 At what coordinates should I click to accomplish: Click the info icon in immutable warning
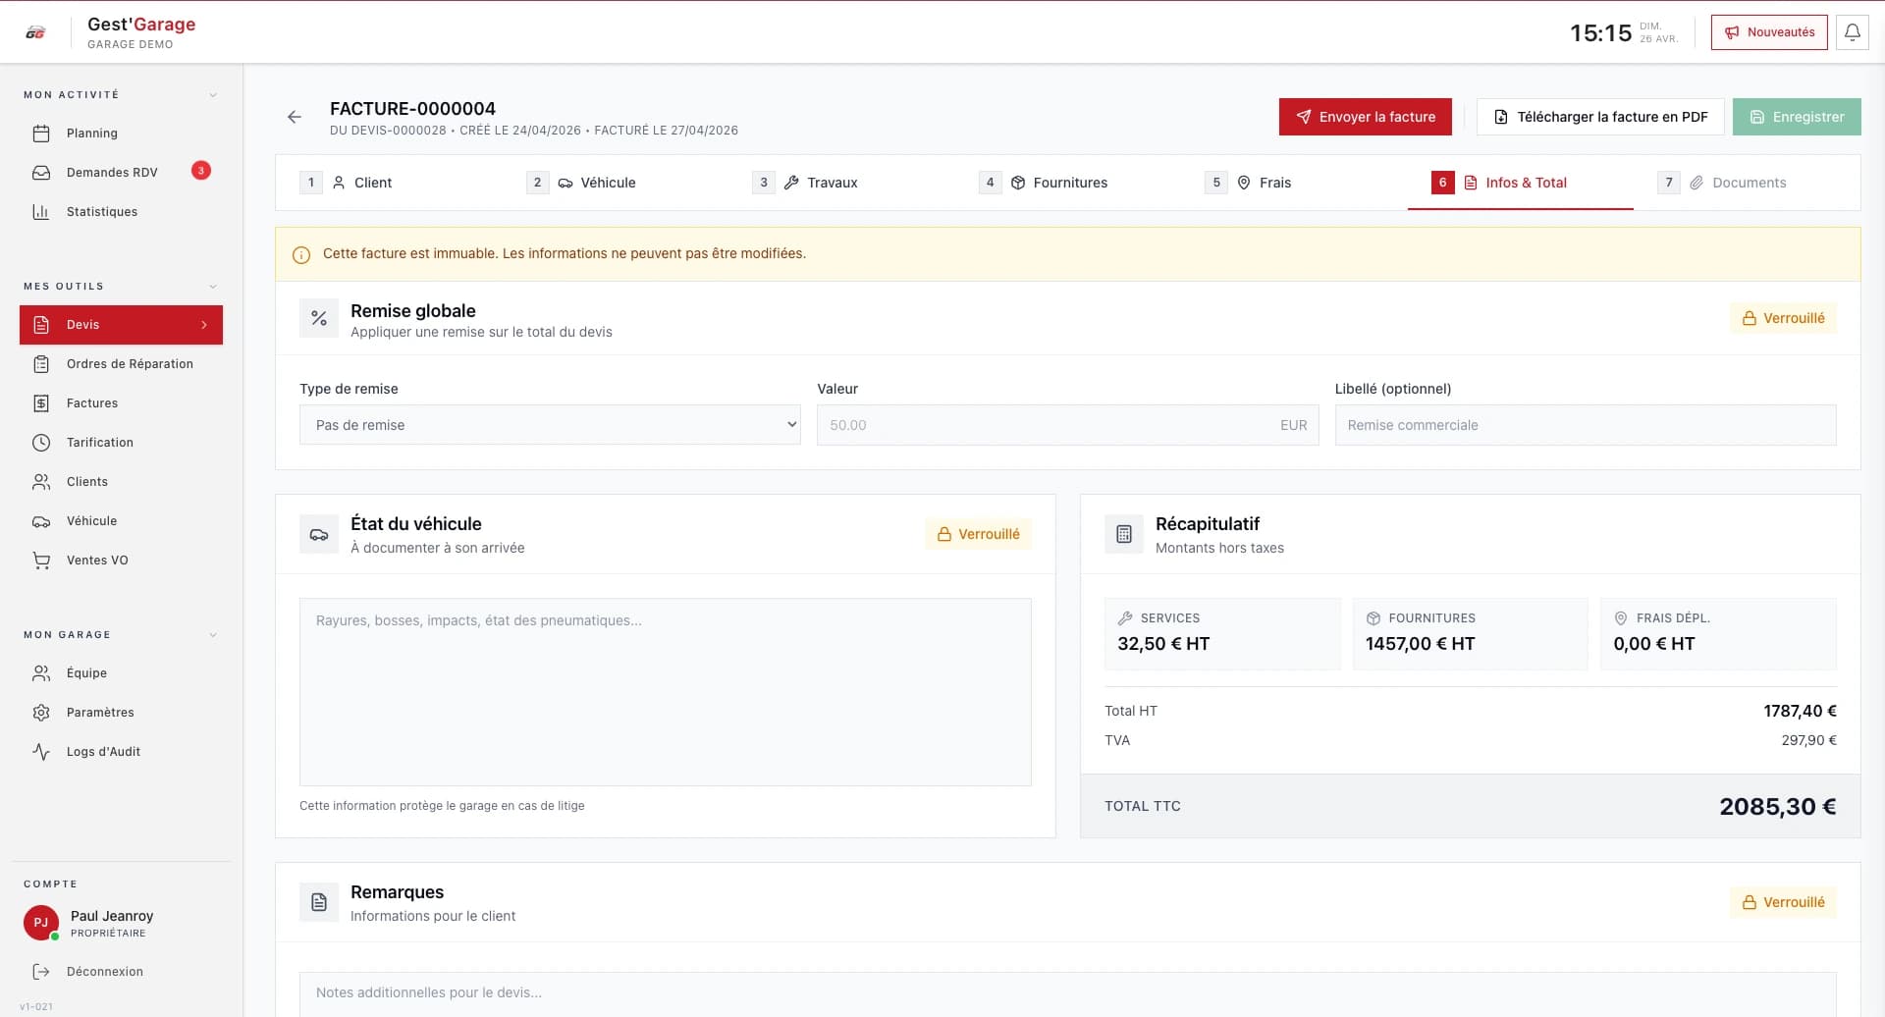pos(301,254)
